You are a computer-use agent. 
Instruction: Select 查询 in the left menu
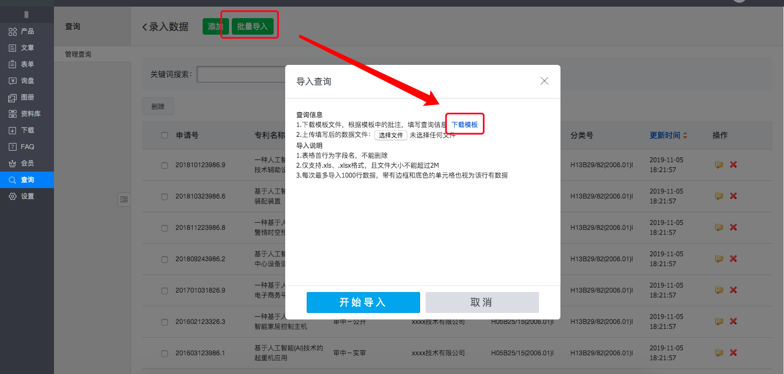[x=27, y=180]
